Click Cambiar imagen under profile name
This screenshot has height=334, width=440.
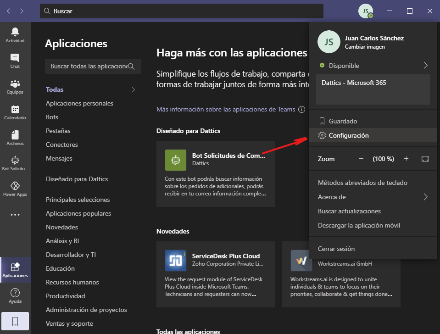(364, 47)
